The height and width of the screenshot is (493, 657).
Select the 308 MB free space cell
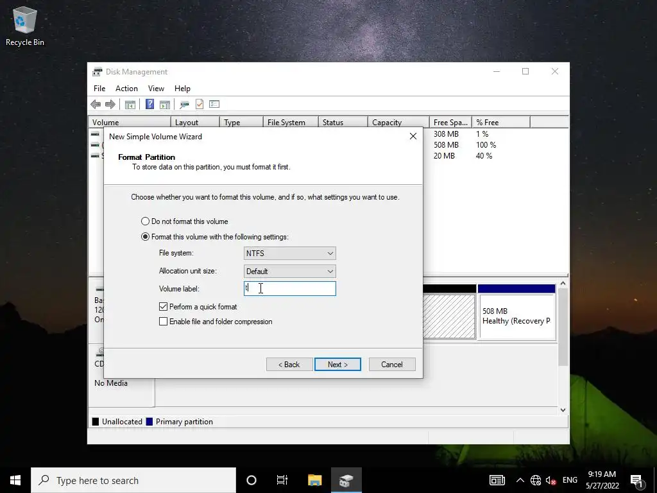tap(447, 134)
